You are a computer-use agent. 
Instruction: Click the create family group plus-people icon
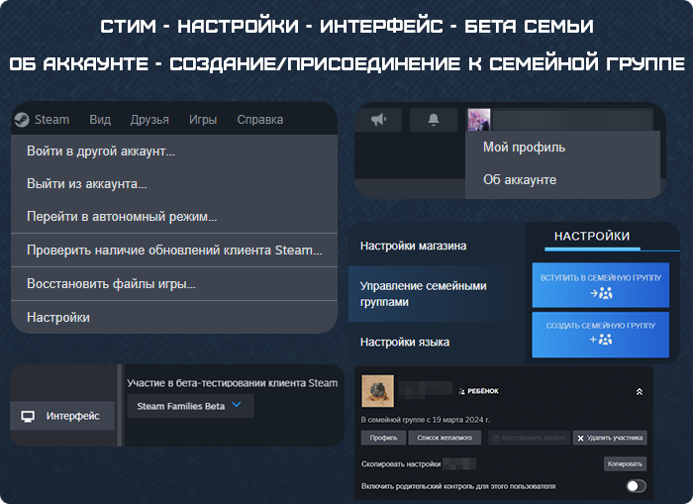pyautogui.click(x=601, y=340)
